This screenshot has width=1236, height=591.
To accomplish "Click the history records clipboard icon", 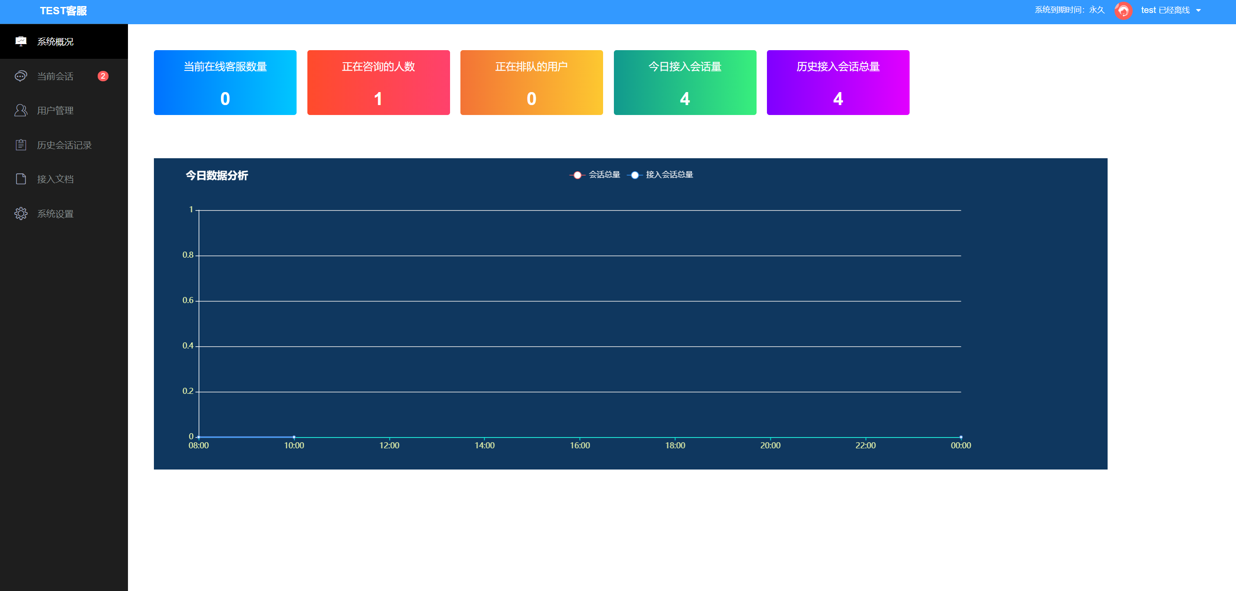I will point(21,145).
